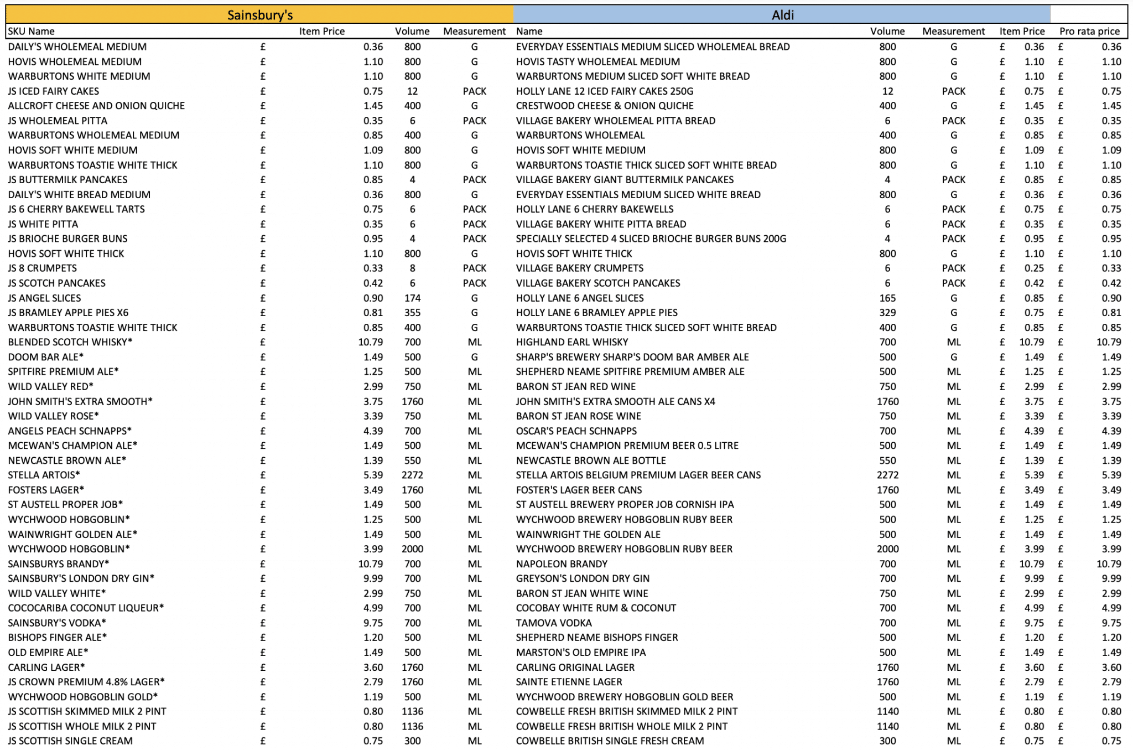Viewport: 1133px width, 750px height.
Task: Select cell COCOCARIBA COCONUT LIQUEUR*
Action: point(86,608)
